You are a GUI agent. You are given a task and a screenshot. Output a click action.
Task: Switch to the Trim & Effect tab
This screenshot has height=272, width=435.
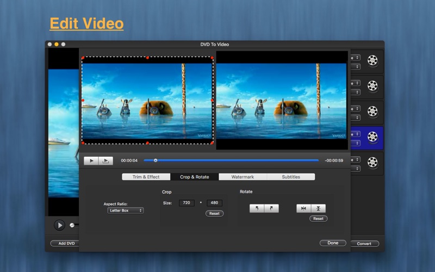click(x=146, y=177)
